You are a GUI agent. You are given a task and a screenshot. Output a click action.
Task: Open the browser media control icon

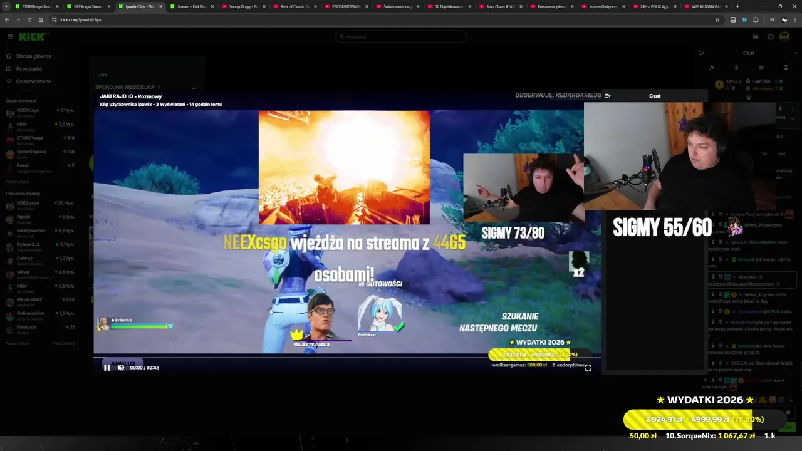[772, 20]
